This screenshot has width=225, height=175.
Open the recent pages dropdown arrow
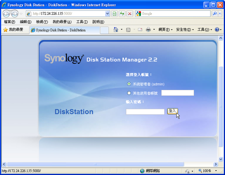21,14
